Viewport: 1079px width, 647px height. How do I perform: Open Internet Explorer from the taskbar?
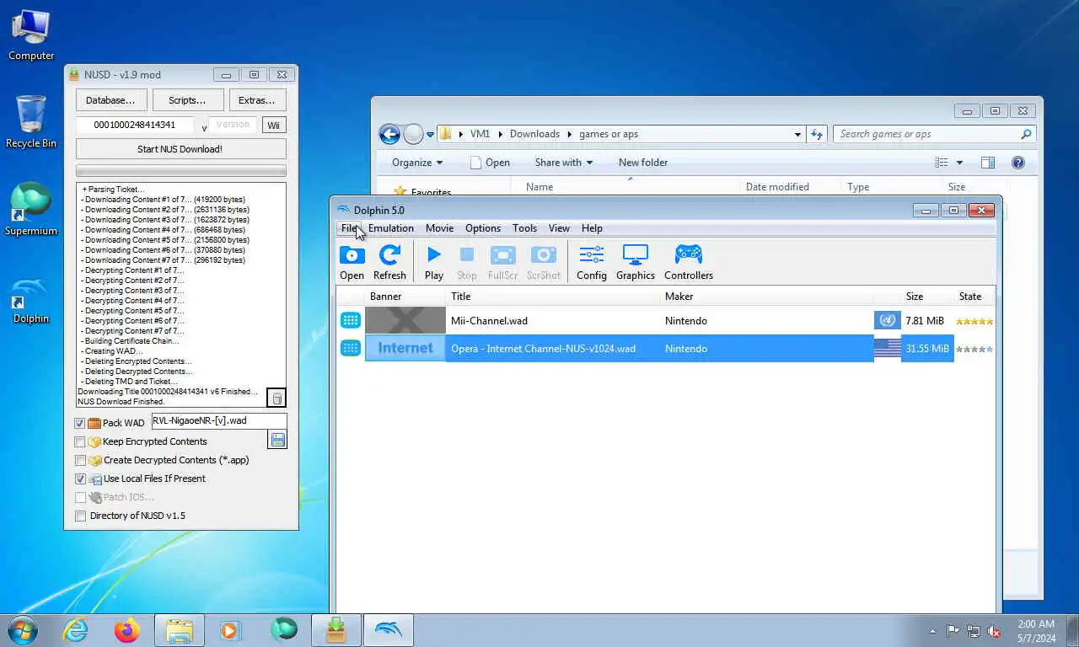76,630
